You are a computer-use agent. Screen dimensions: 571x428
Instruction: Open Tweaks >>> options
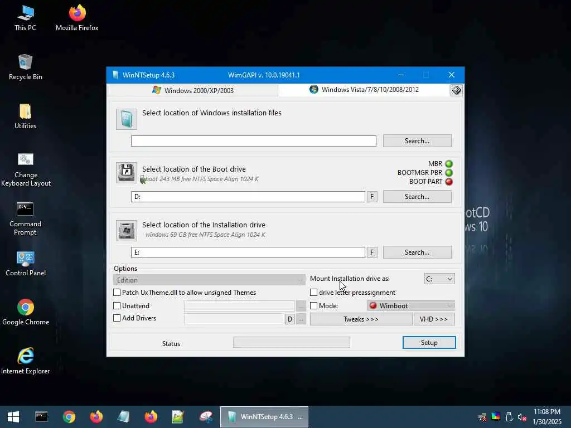[361, 319]
